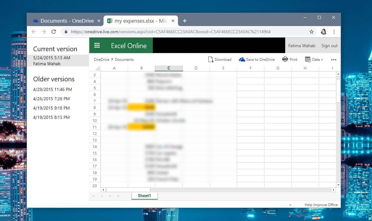Select row 20 header
The width and height of the screenshot is (372, 221).
click(95, 186)
